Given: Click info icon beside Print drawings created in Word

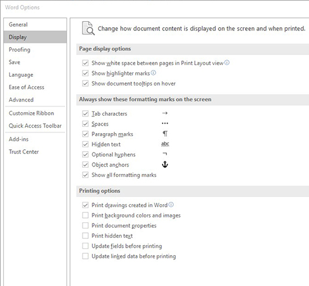Looking at the screenshot, I should (x=171, y=204).
